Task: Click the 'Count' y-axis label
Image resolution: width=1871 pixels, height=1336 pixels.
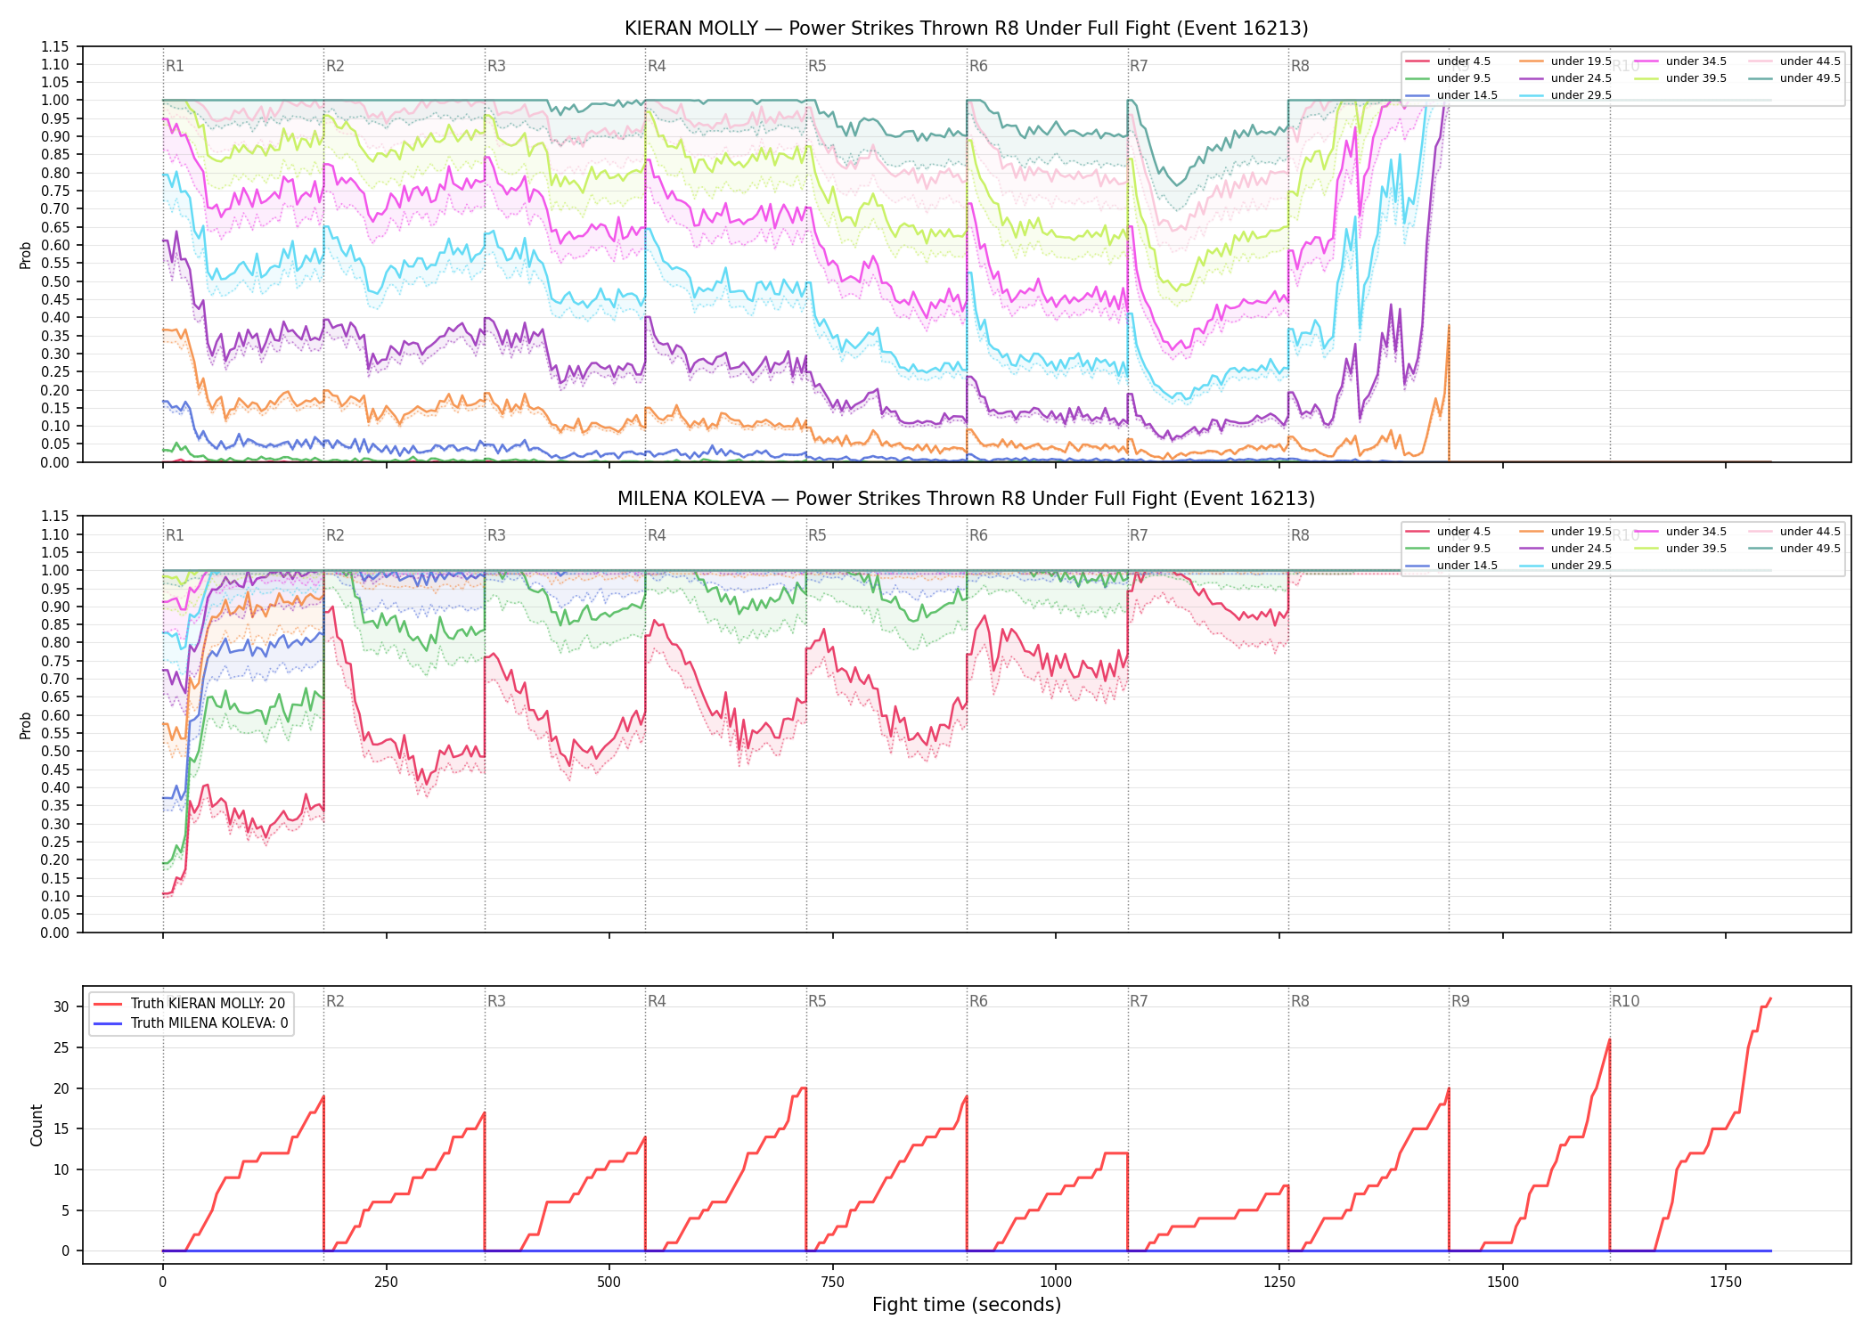Action: coord(37,1125)
